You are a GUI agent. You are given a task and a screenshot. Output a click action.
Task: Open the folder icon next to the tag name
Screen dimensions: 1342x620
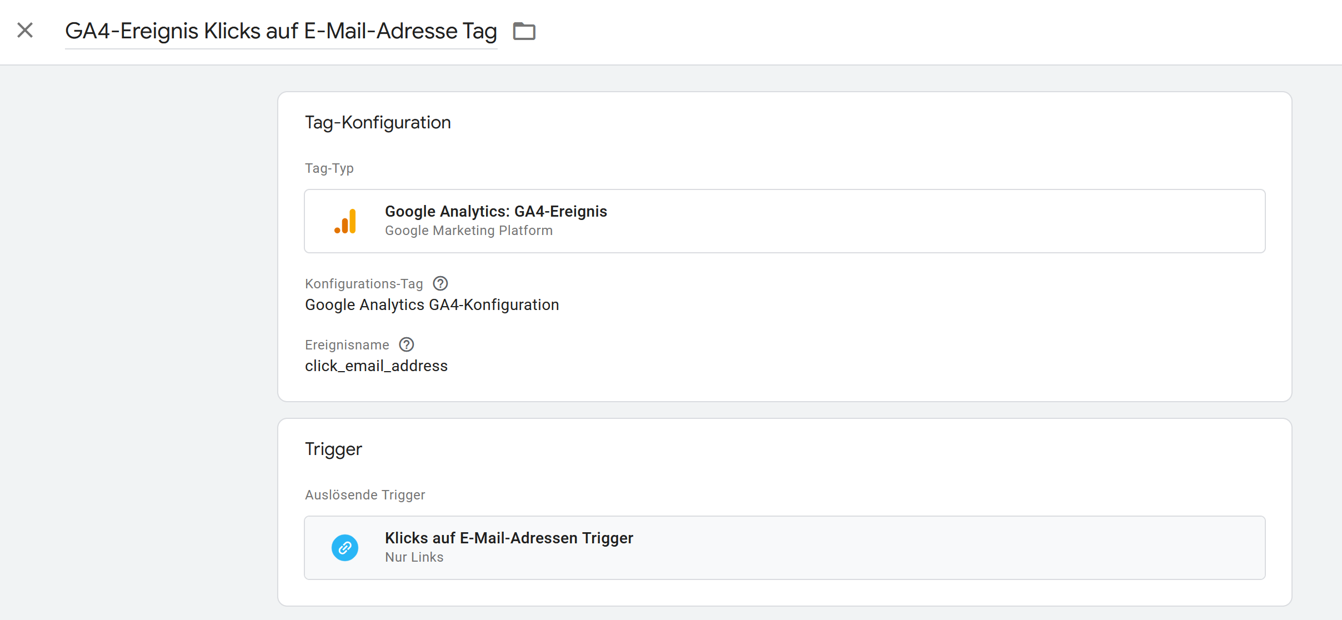(x=524, y=31)
